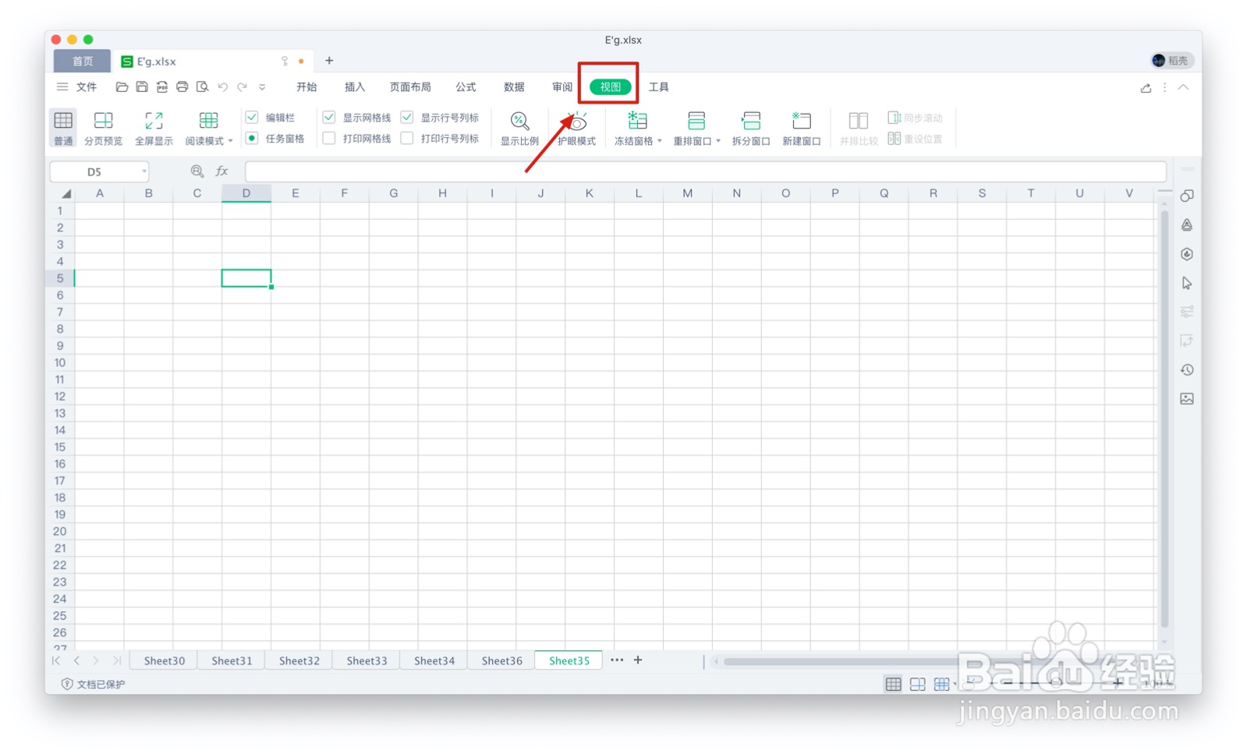Open the three-dot more menu at top right

pyautogui.click(x=1165, y=88)
